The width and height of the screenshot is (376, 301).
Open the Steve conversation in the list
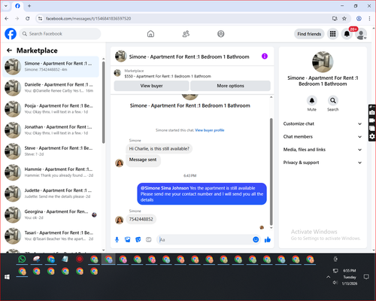[50, 151]
